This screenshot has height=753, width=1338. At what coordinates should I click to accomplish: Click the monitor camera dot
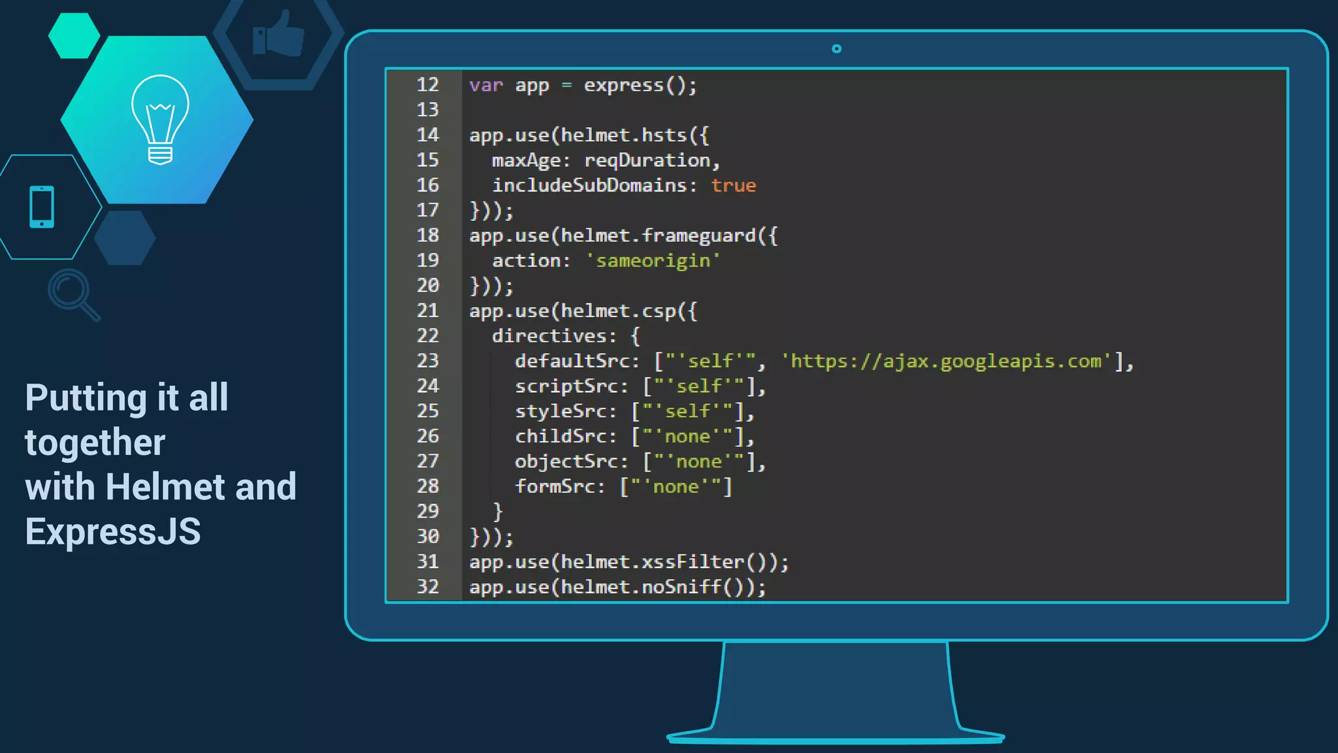click(x=836, y=48)
